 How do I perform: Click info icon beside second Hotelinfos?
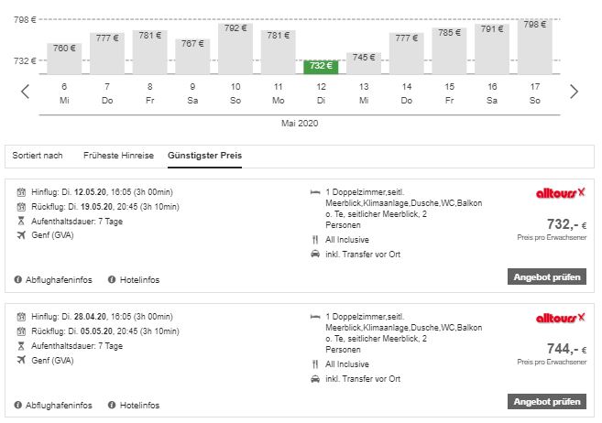pos(112,405)
